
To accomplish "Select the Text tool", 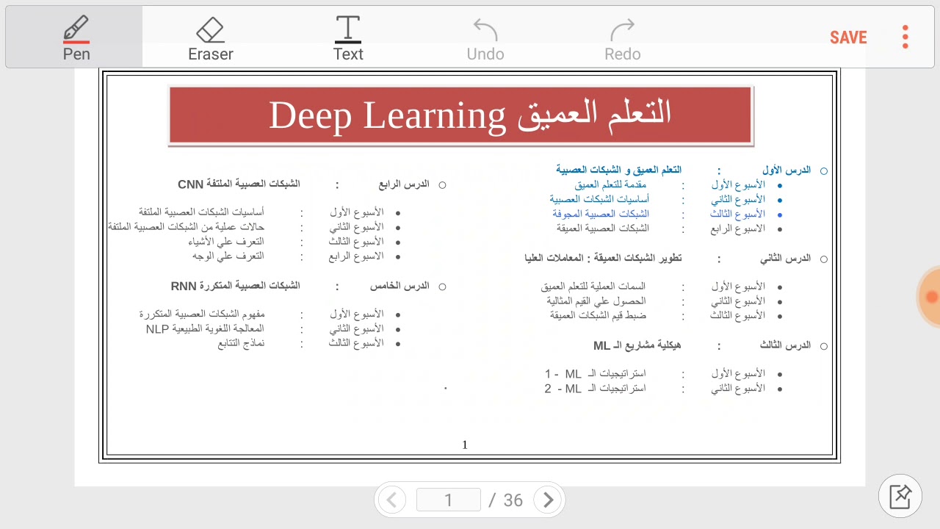I will click(x=348, y=37).
